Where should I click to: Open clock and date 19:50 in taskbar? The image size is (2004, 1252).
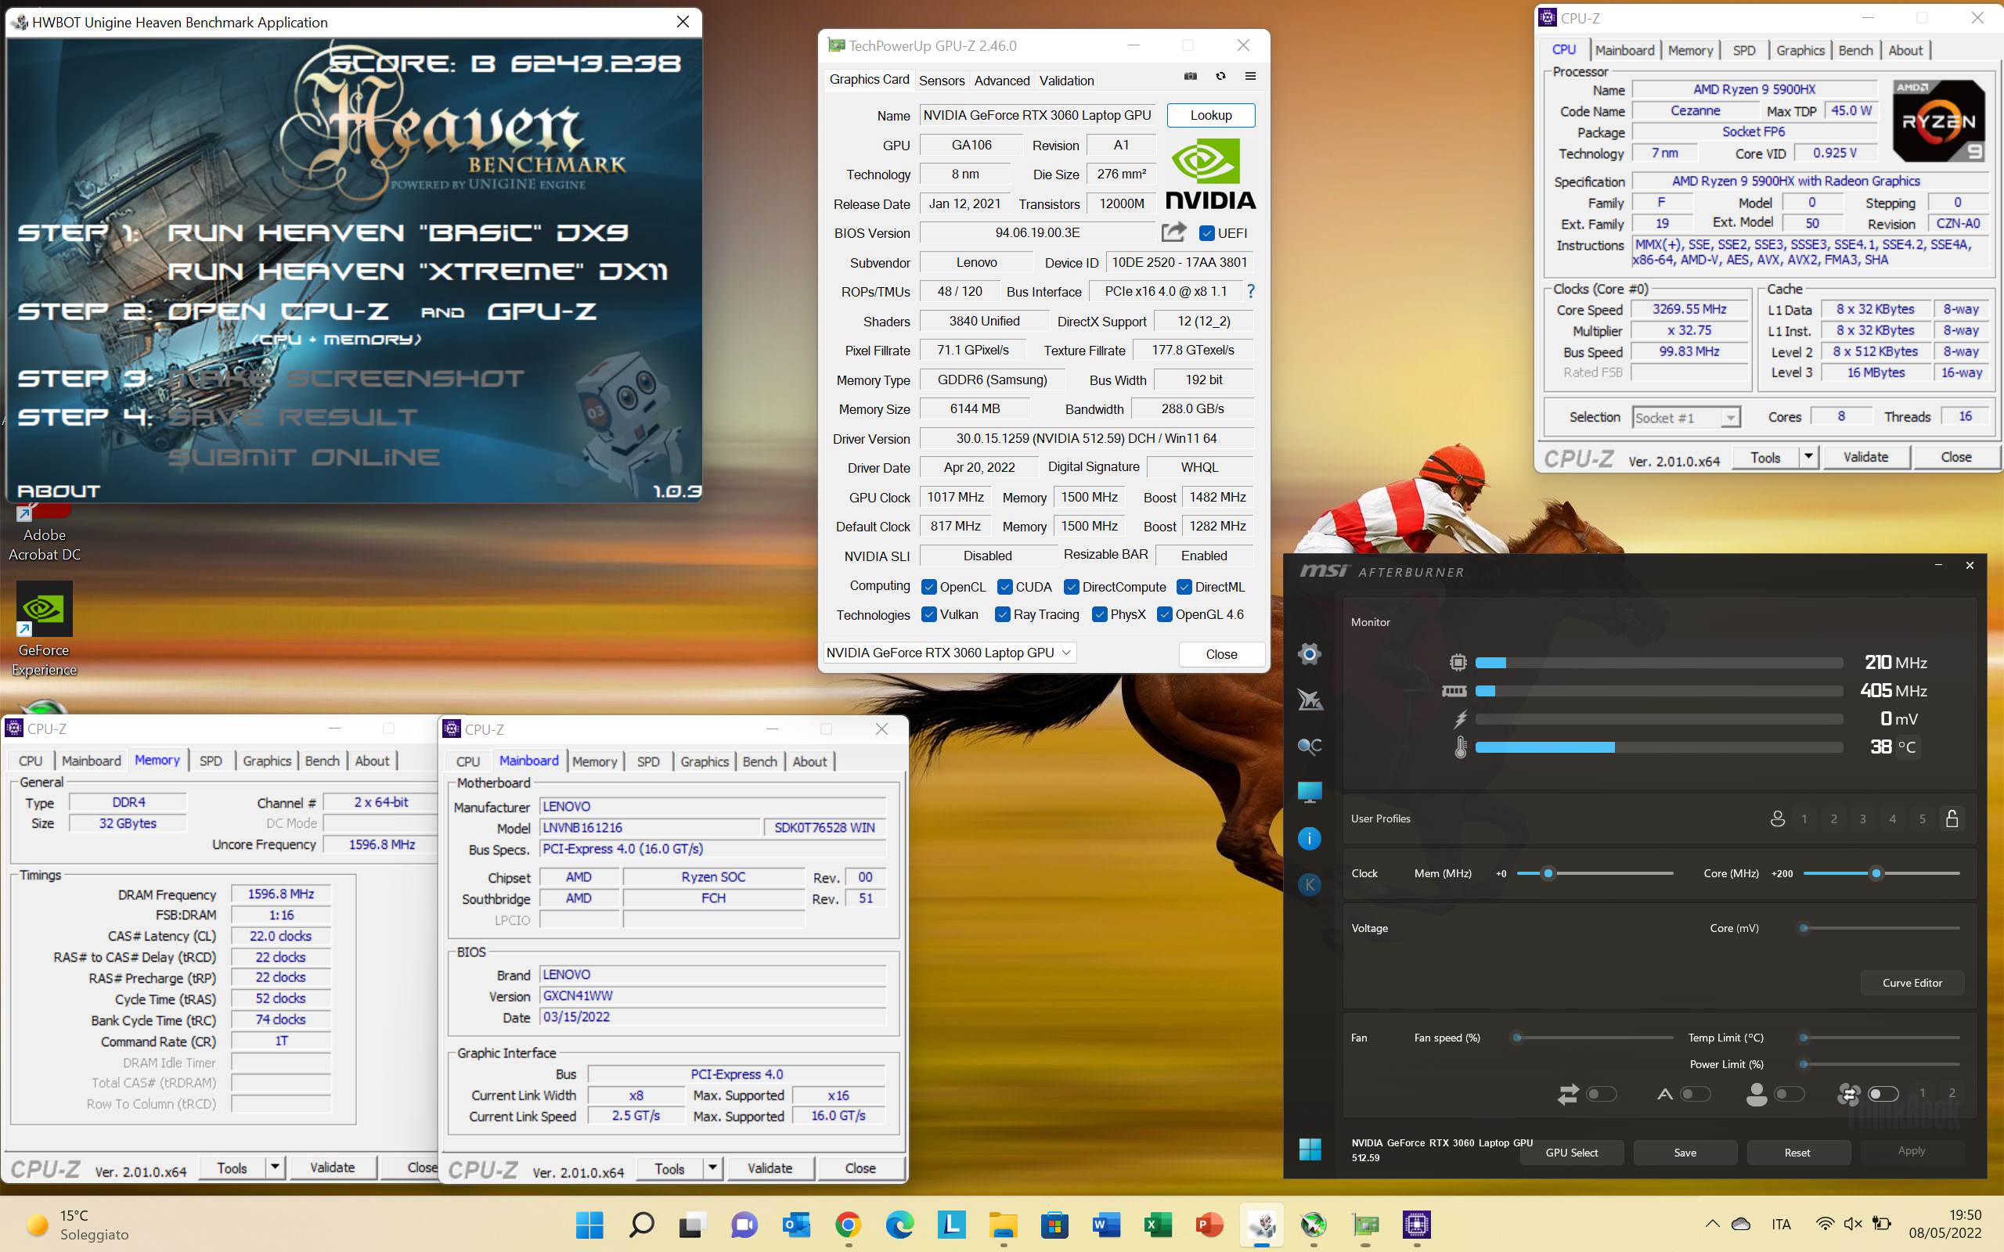pyautogui.click(x=1945, y=1224)
